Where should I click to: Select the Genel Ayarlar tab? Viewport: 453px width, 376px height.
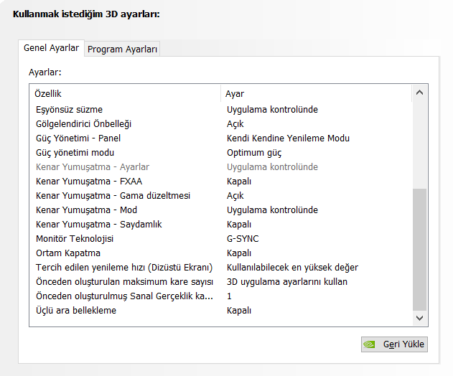click(51, 48)
